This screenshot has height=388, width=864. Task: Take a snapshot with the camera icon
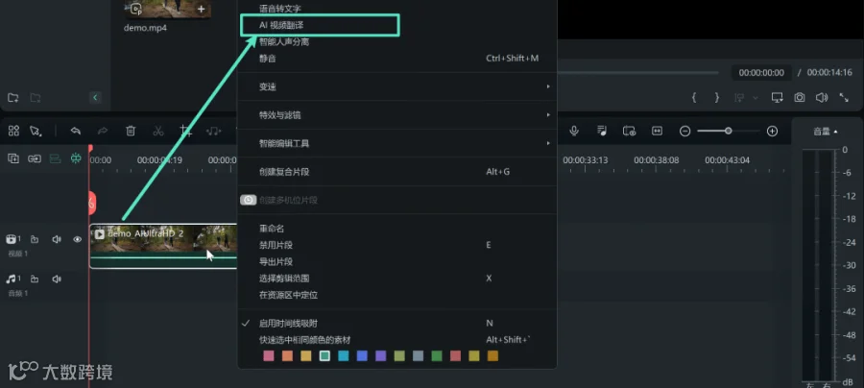tap(800, 98)
